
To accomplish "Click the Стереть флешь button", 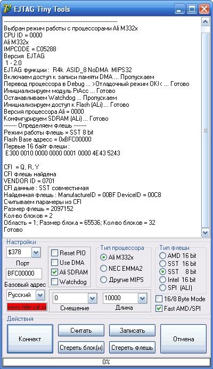I will coord(132,348).
